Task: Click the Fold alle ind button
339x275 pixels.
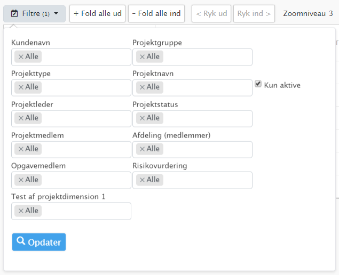Action: (x=156, y=14)
